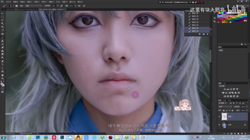Screen dimensions: 250x140
Task: Add a layer style fx button
Action: pyautogui.click(x=228, y=134)
